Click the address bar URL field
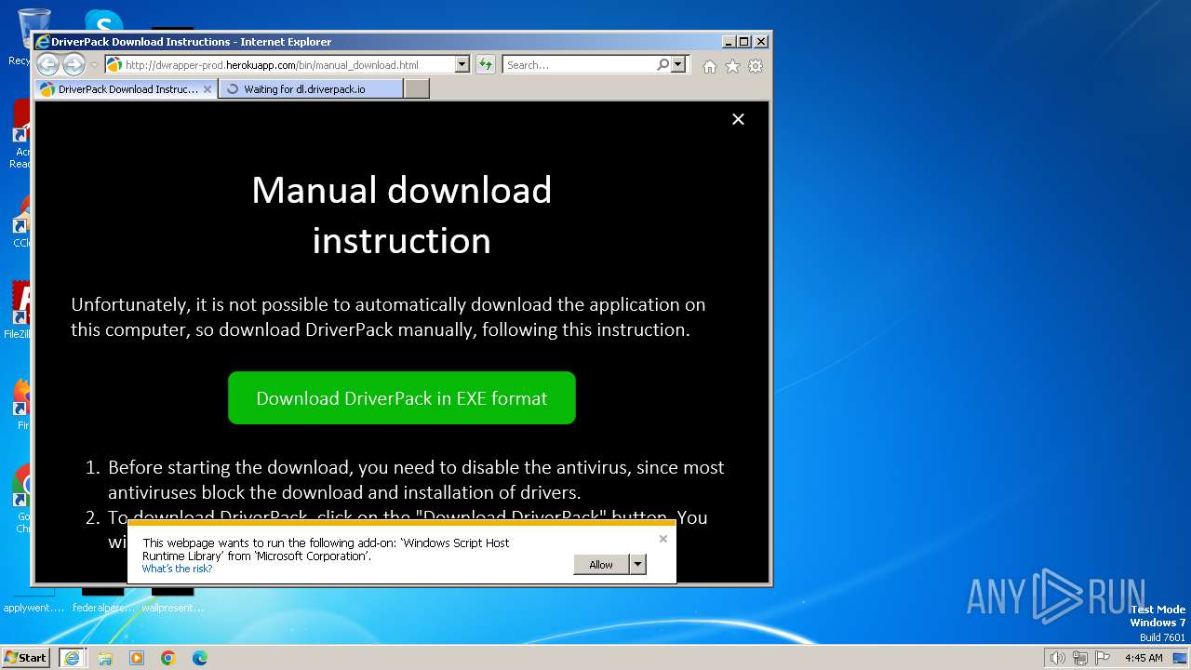1191x670 pixels. pos(279,65)
